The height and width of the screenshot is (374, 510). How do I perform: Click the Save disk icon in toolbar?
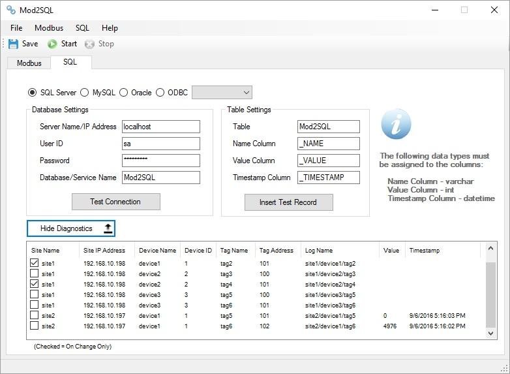click(13, 44)
